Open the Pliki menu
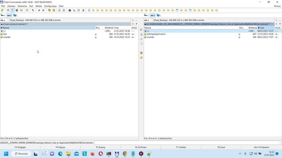Screen dimensions: 282x158 [x=3, y=6]
